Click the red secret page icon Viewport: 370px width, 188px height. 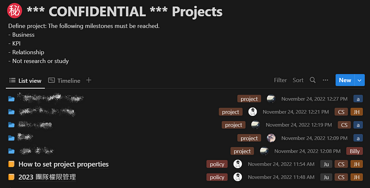(15, 11)
